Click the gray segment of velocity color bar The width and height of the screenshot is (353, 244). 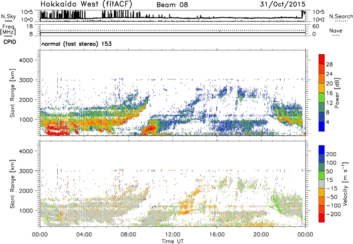click(322, 184)
